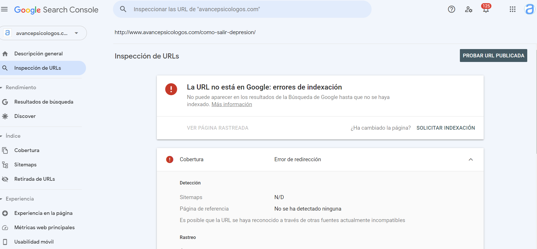The height and width of the screenshot is (249, 537).
Task: Open the Help question mark icon
Action: 452,9
